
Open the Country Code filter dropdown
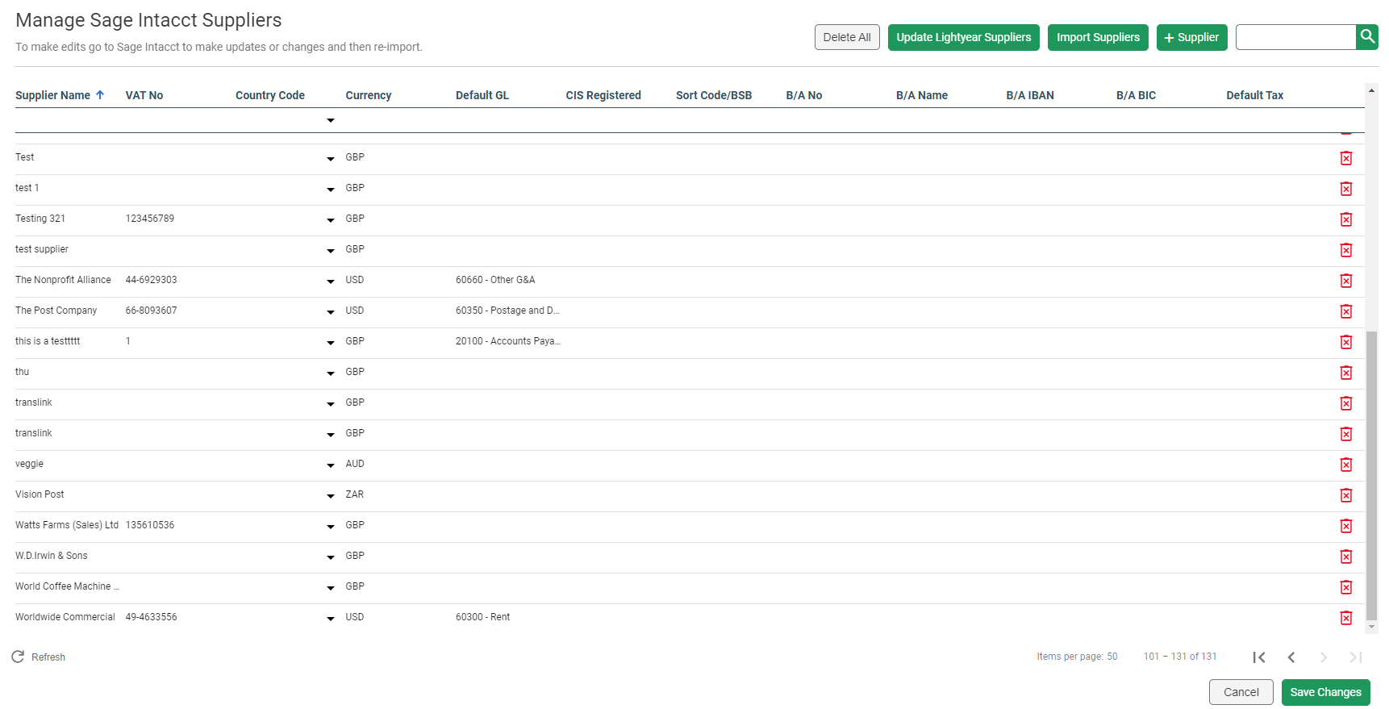[x=330, y=120]
